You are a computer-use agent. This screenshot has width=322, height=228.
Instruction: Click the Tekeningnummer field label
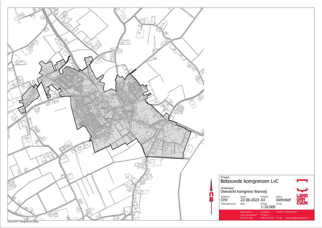(228, 203)
